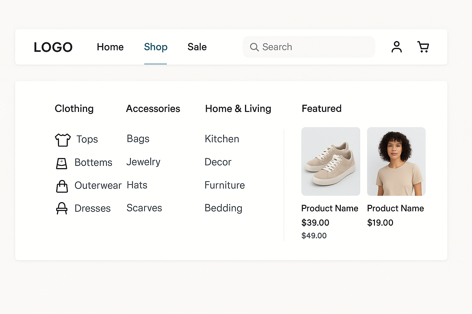Open Bedding under Home & Living
Image resolution: width=472 pixels, height=314 pixels.
click(x=223, y=208)
